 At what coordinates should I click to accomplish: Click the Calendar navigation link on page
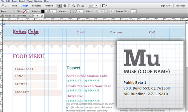(116, 32)
